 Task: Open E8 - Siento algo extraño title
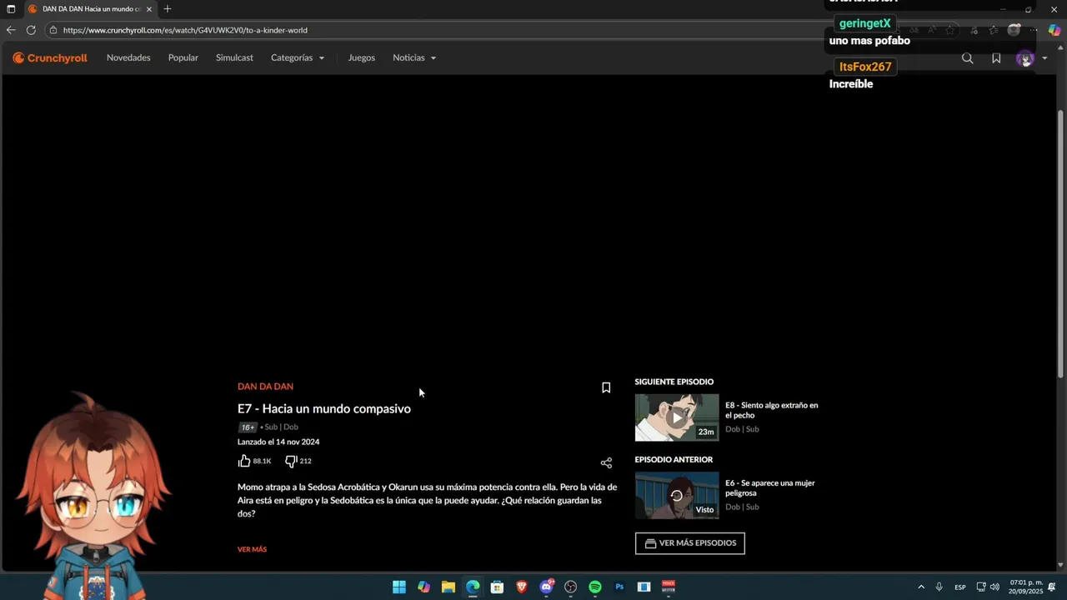point(771,410)
